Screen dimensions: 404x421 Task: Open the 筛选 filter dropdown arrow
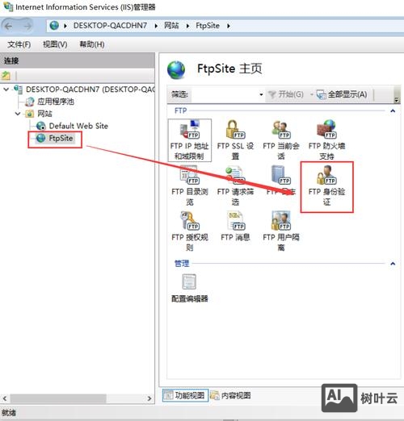[x=261, y=94]
